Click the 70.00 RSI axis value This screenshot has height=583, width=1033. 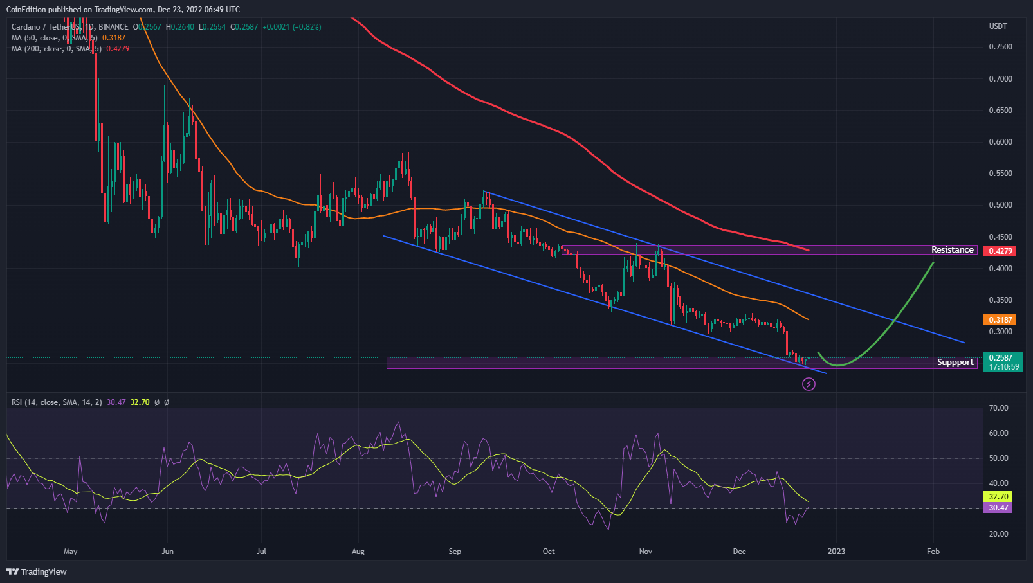click(998, 408)
